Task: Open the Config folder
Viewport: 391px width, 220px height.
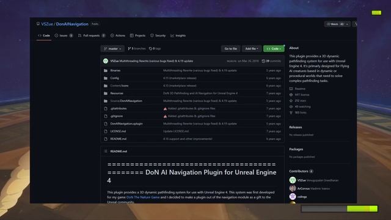Action: pyautogui.click(x=115, y=78)
